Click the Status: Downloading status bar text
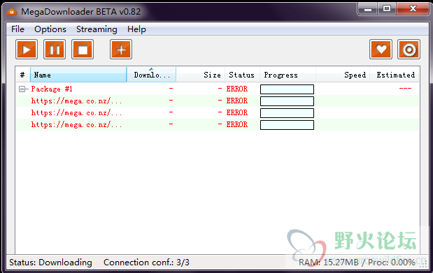This screenshot has height=273, width=433. click(50, 263)
